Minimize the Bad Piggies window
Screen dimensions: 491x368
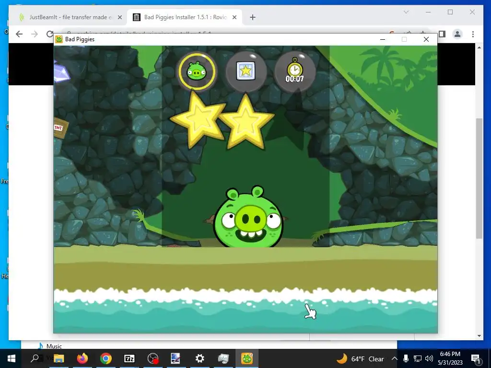click(382, 39)
